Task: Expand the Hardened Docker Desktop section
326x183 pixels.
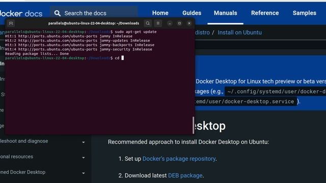Action: (84, 173)
